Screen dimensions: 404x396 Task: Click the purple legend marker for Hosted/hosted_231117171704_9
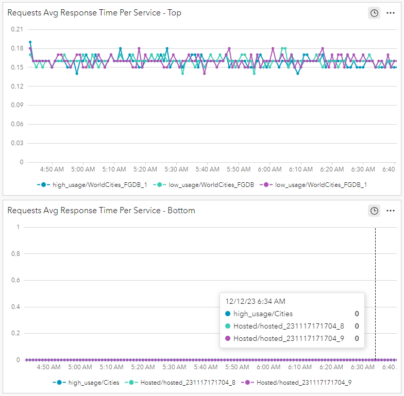(x=248, y=383)
